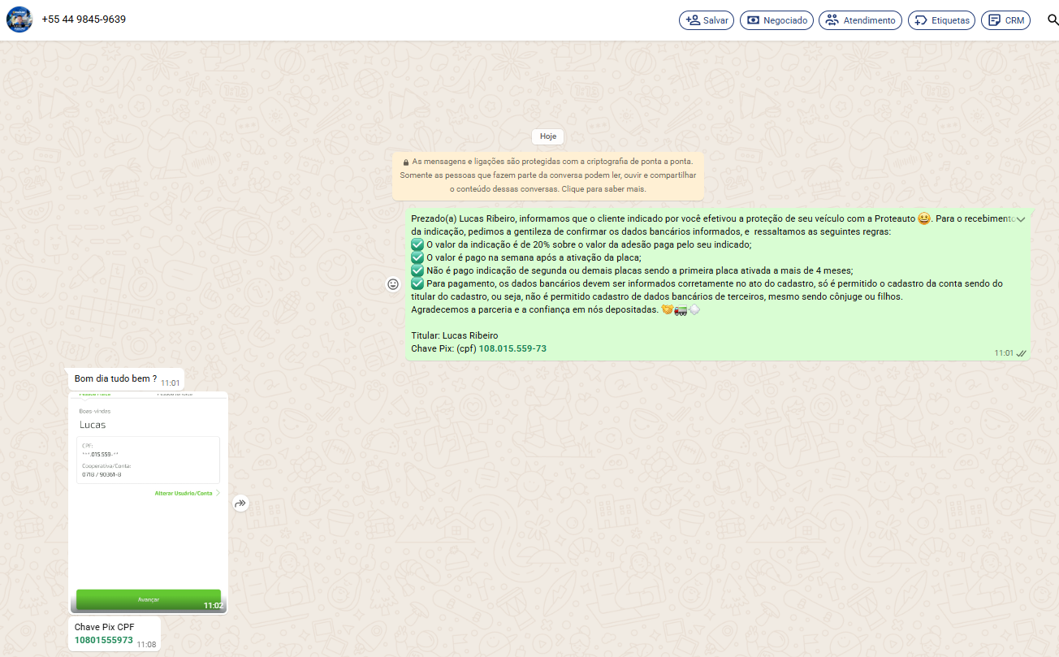Click the 10801555973 number link

point(104,640)
